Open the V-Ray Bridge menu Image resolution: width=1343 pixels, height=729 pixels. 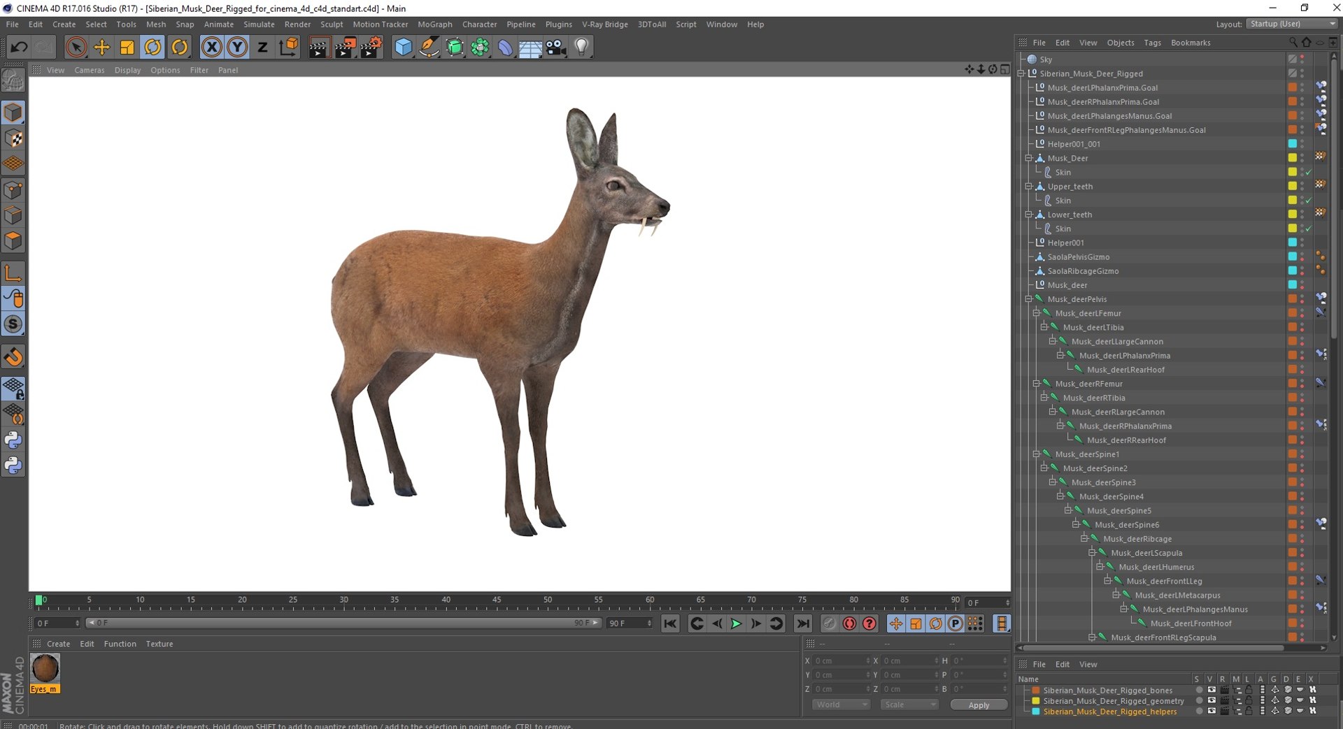605,24
